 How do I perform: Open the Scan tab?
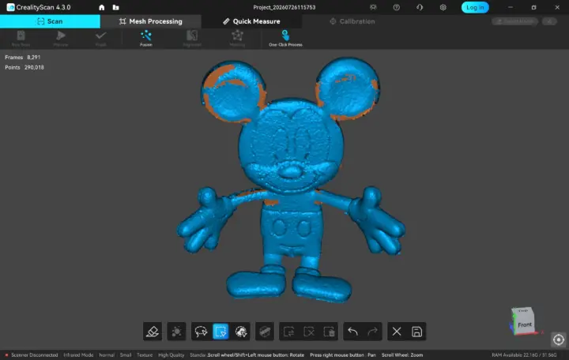(50, 21)
